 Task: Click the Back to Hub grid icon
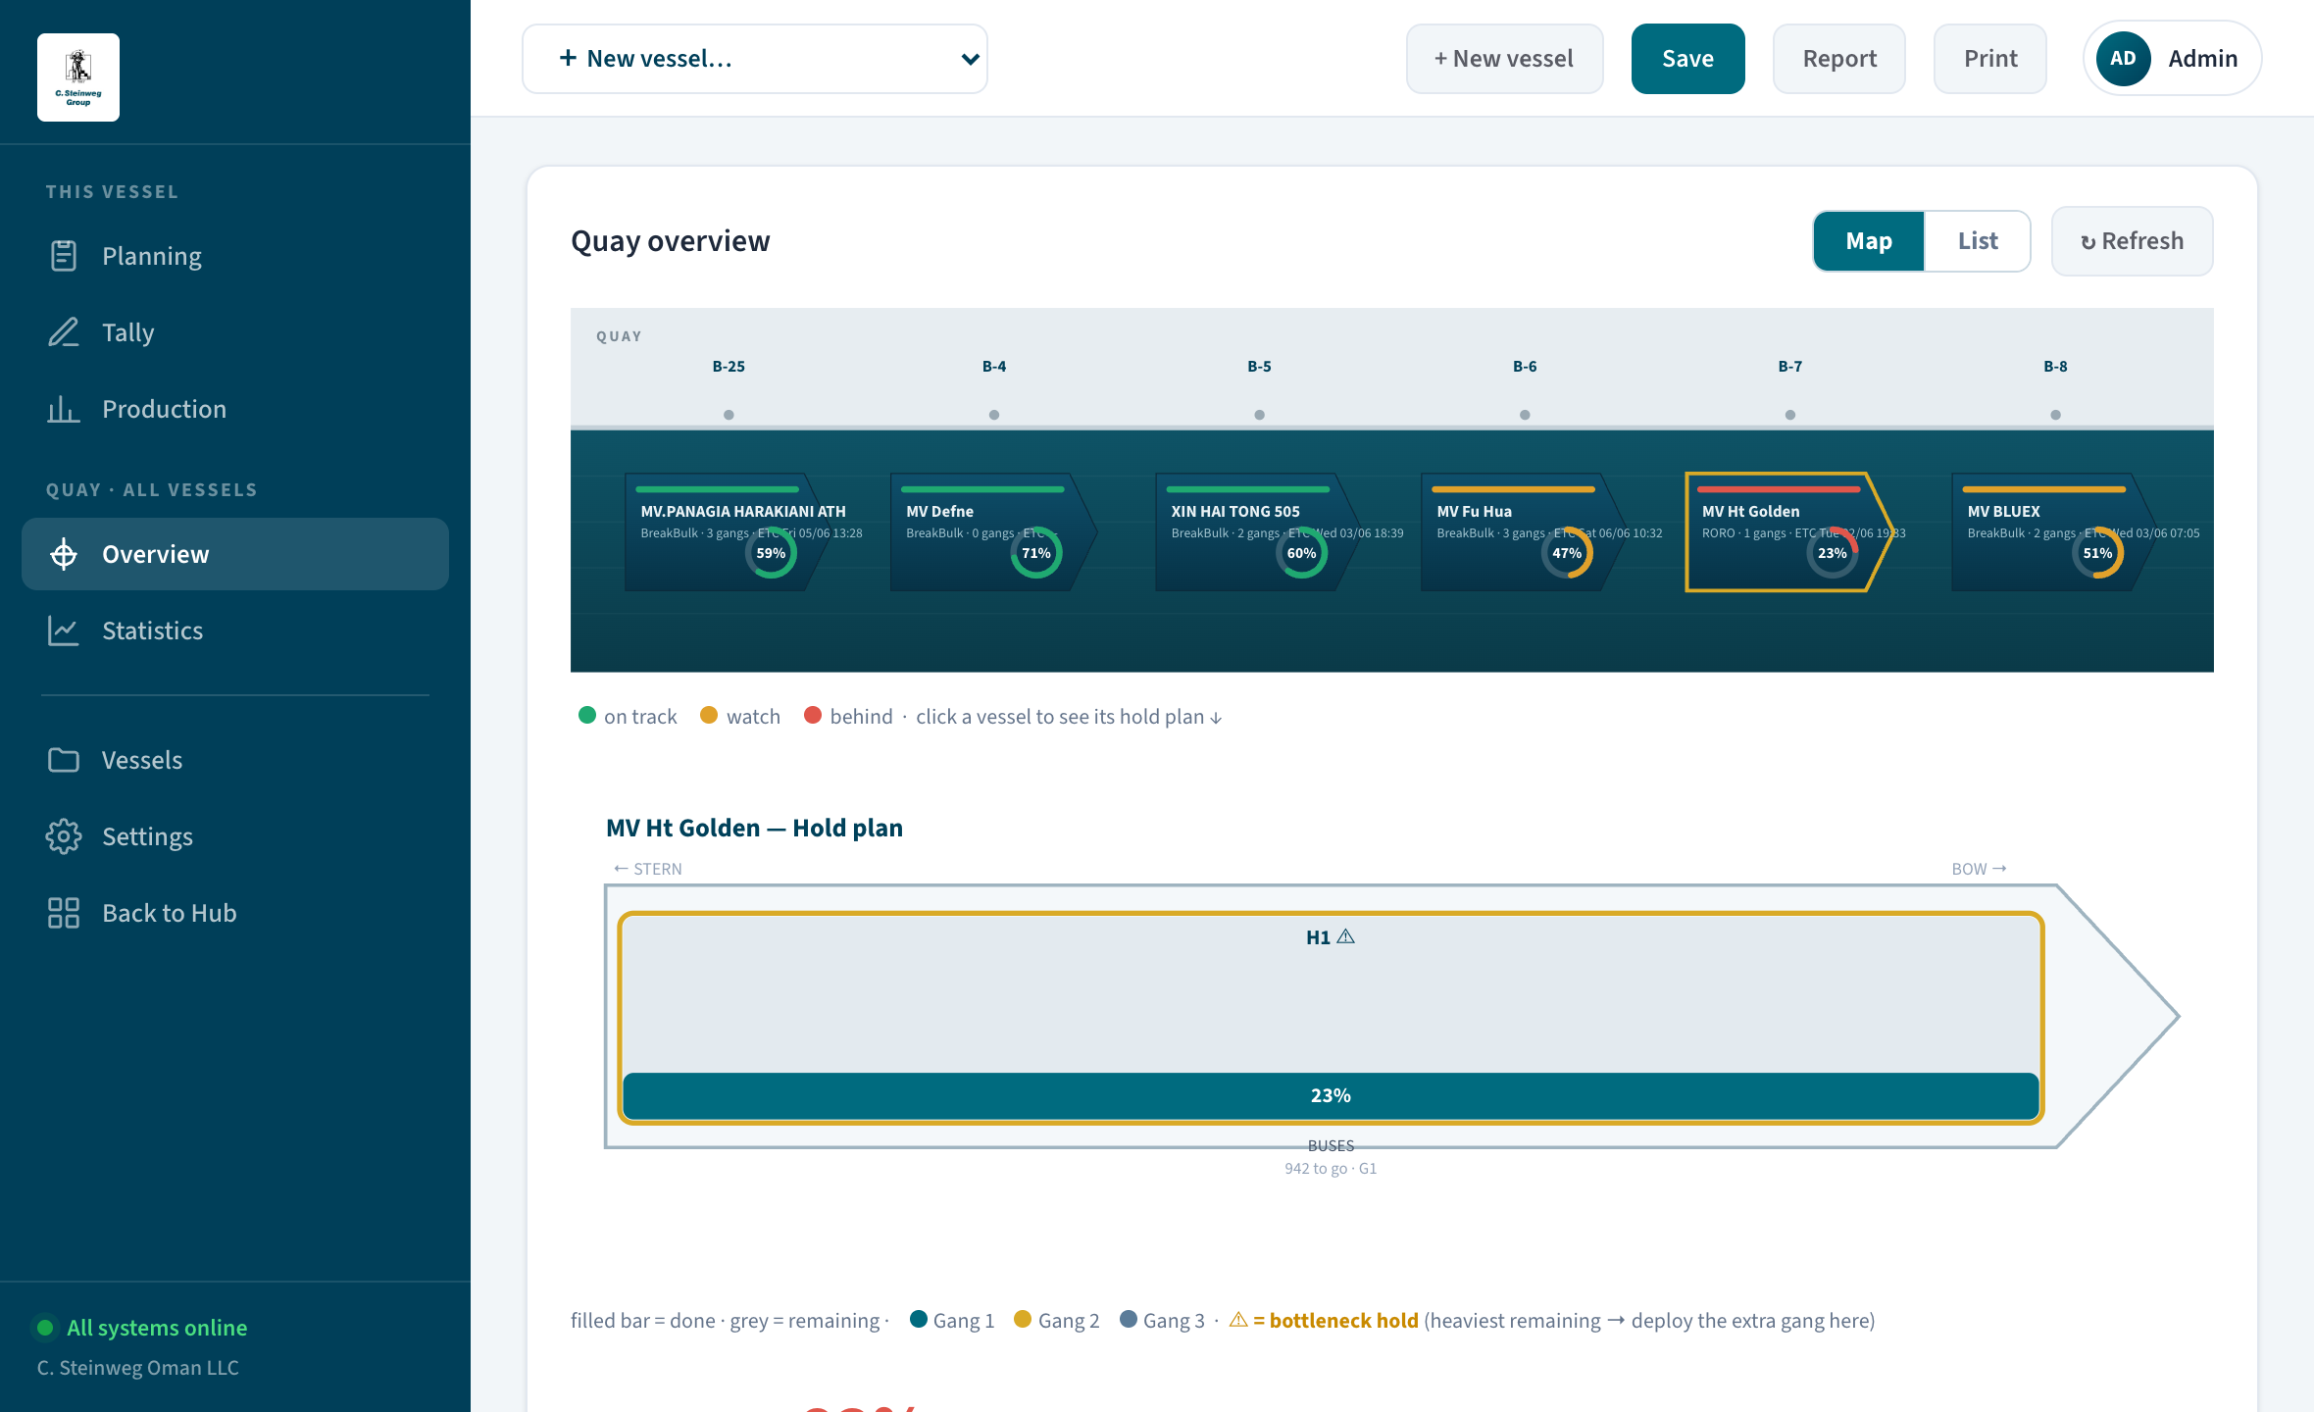click(x=64, y=913)
